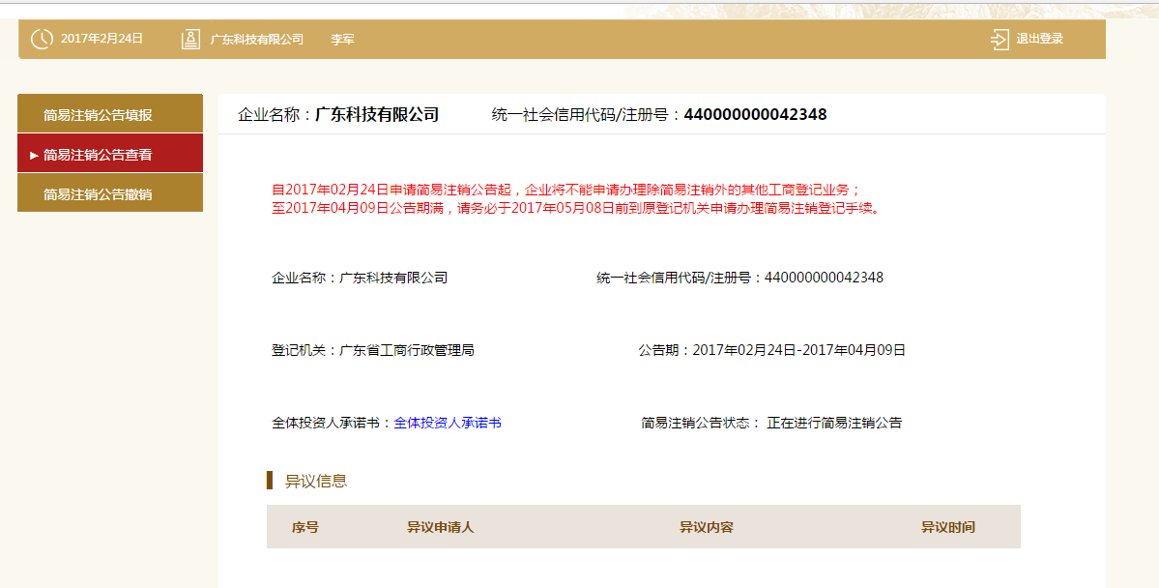Viewport: 1159px width, 588px height.
Task: Click the brown bar beside 异议信息 heading
Action: (x=270, y=481)
